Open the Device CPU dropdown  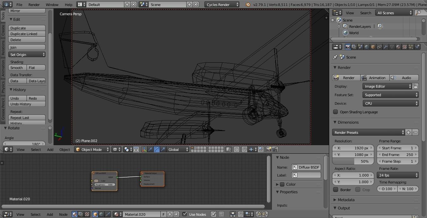point(391,103)
